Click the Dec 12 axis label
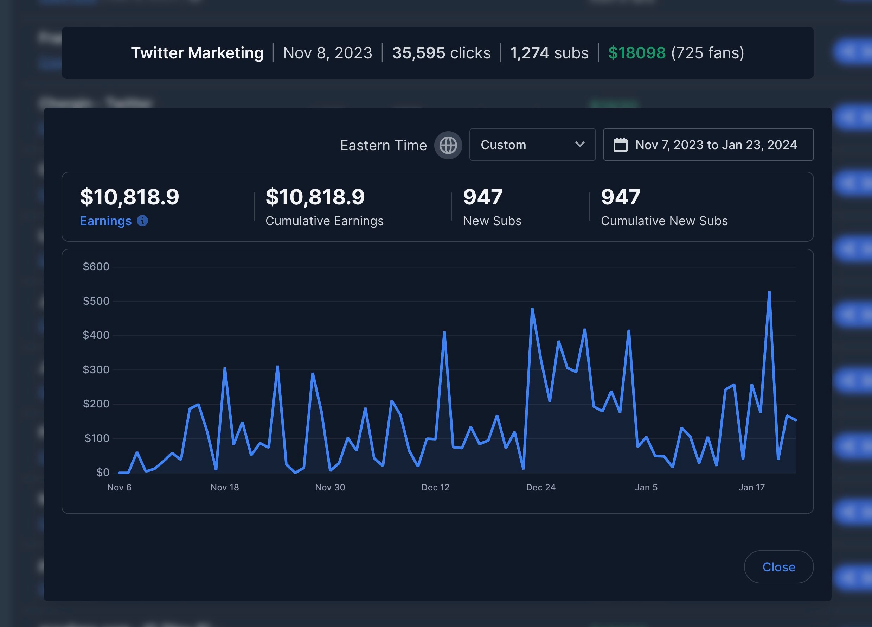The height and width of the screenshot is (627, 872). (x=435, y=487)
